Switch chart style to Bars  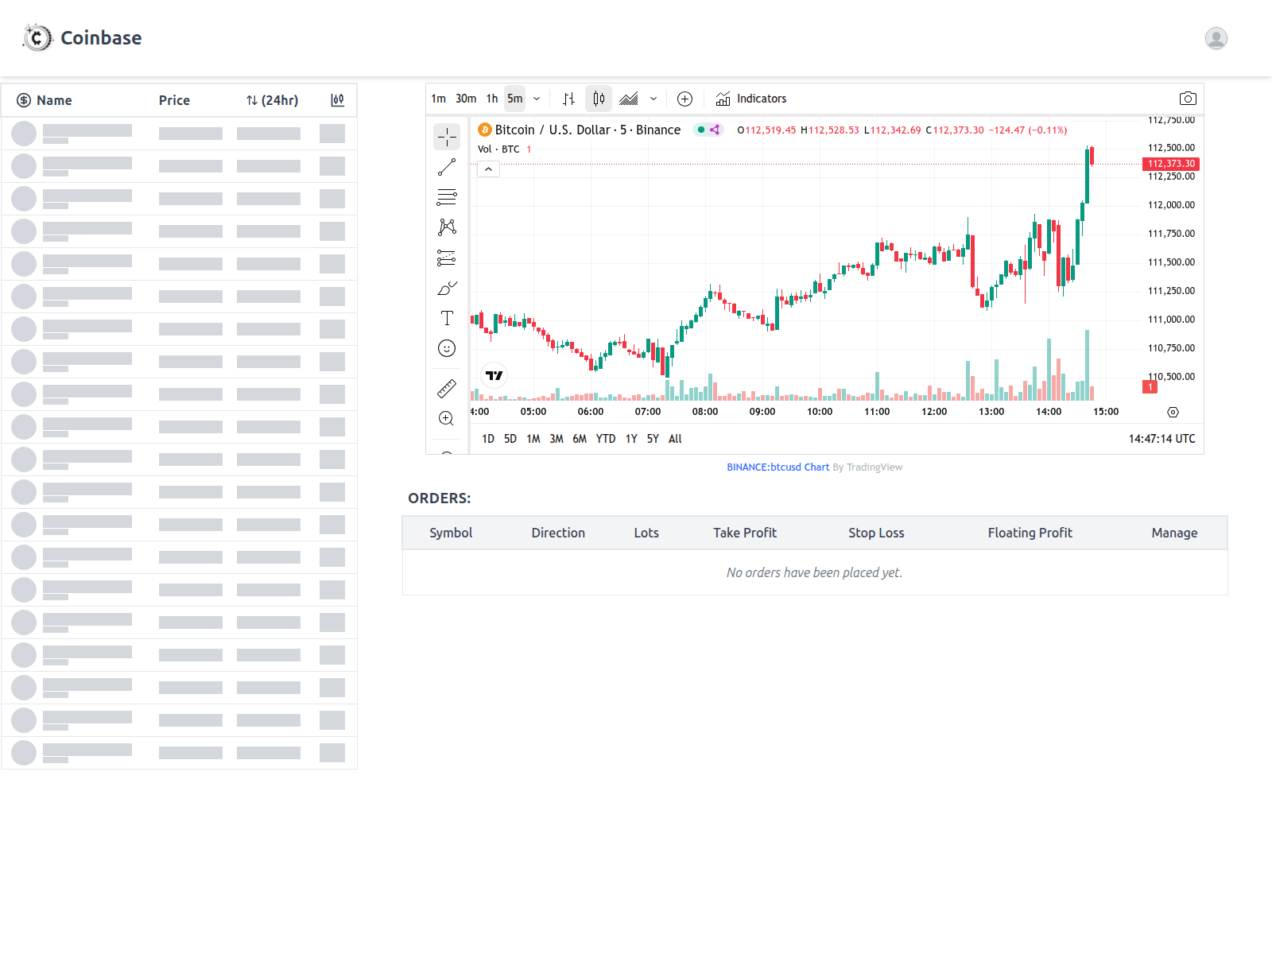click(568, 99)
